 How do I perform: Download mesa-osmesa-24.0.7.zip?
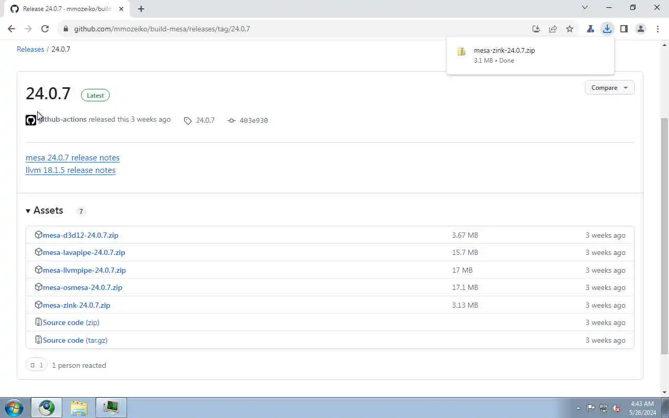coord(83,287)
